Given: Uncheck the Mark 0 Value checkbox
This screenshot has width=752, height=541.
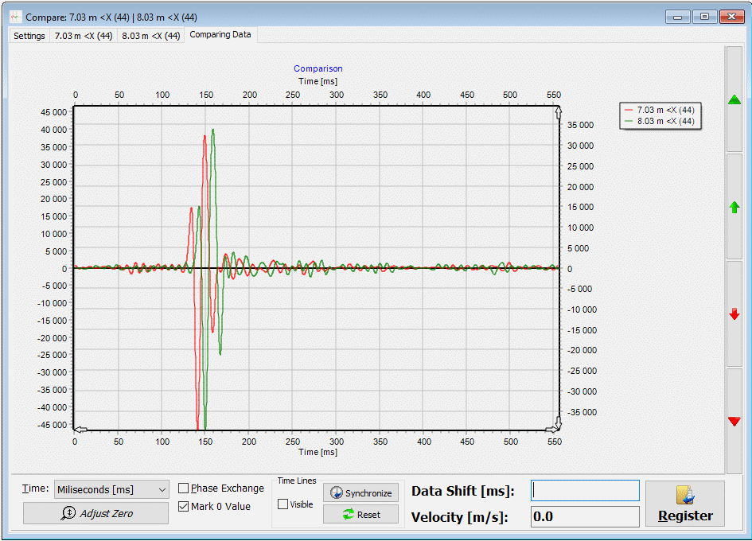Looking at the screenshot, I should [184, 507].
